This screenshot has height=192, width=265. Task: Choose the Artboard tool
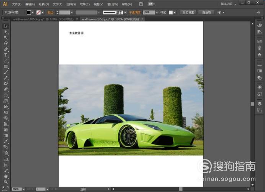[x=6, y=165]
